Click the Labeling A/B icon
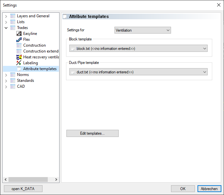 (19, 63)
